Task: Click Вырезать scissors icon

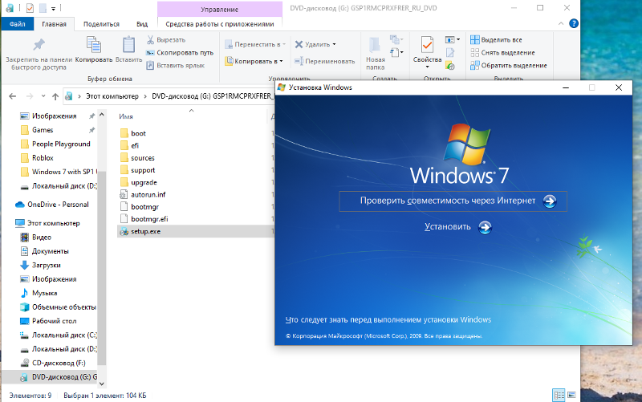Action: tap(150, 39)
